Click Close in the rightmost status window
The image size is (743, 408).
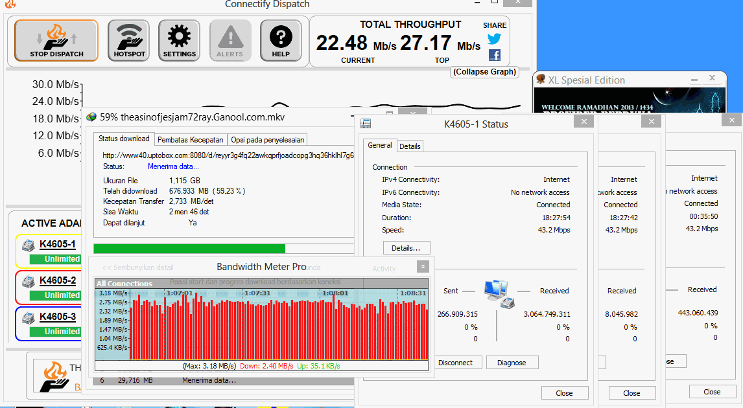pyautogui.click(x=712, y=391)
